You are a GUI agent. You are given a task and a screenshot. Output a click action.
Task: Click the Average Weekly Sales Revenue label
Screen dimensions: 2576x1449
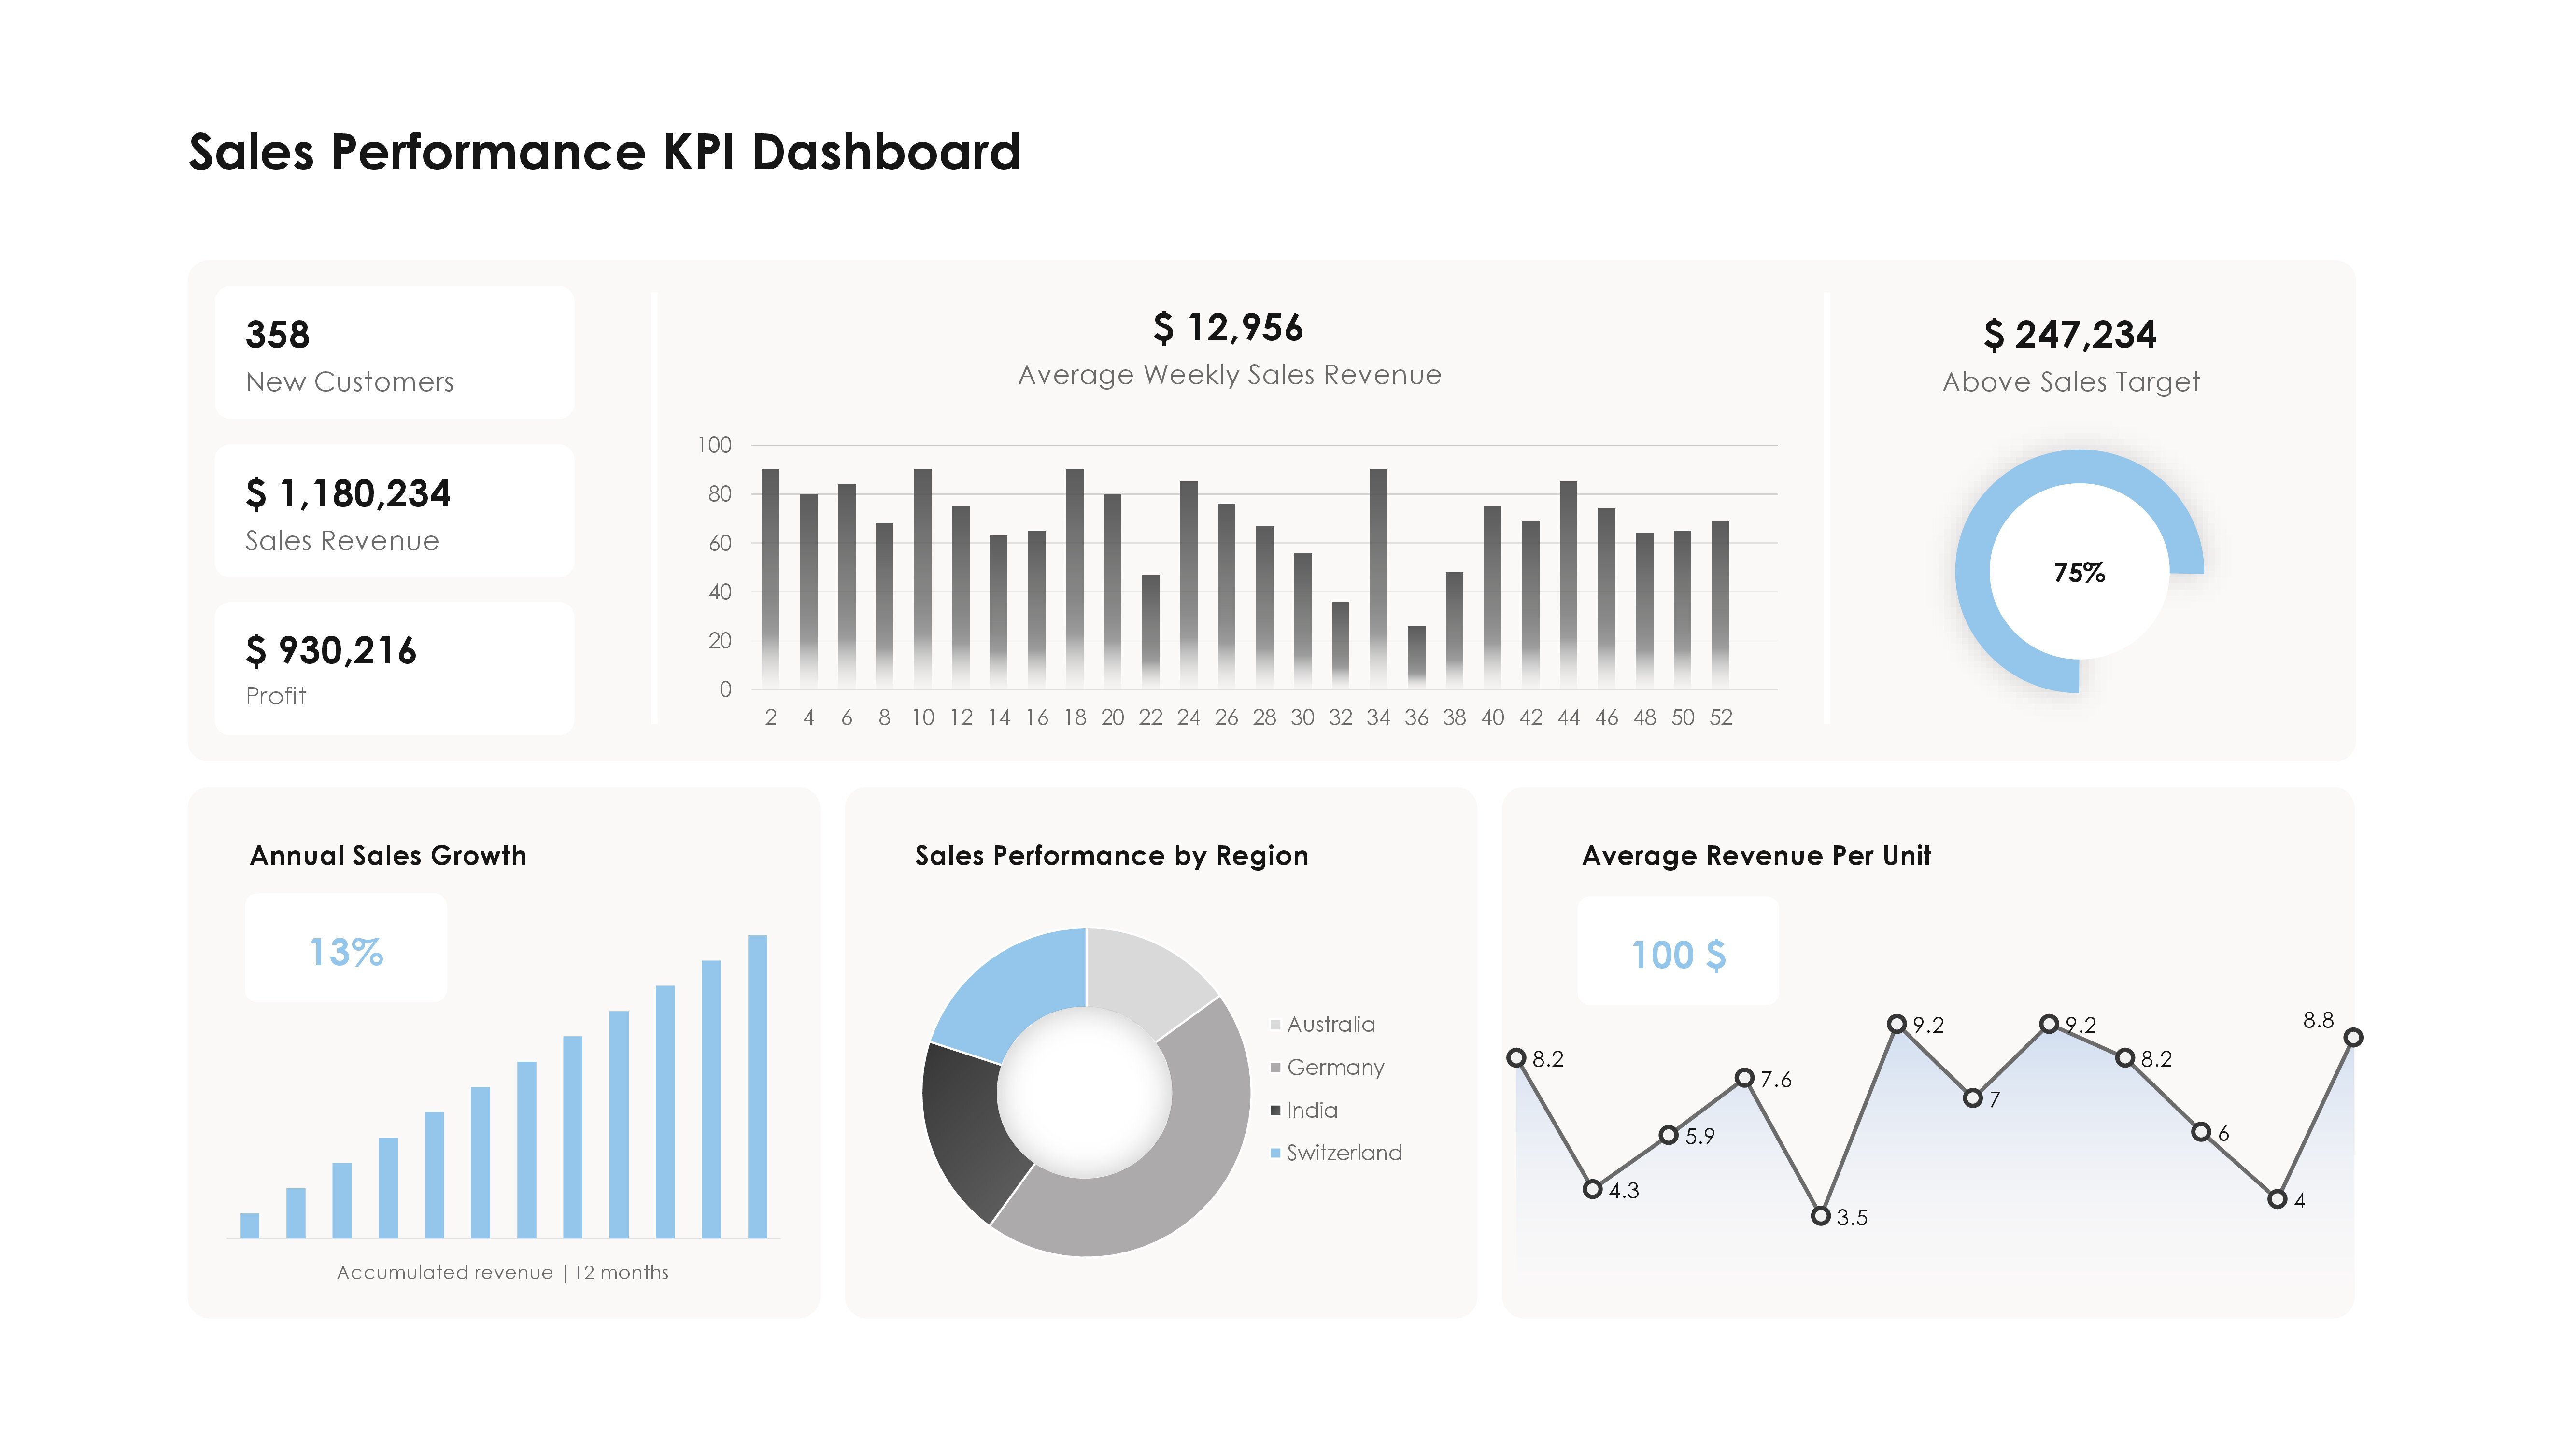coord(1230,375)
